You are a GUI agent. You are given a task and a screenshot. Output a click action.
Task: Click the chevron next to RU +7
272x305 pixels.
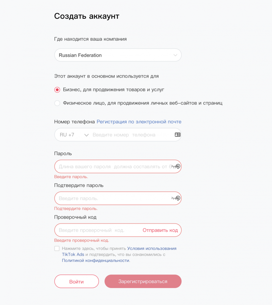86,135
